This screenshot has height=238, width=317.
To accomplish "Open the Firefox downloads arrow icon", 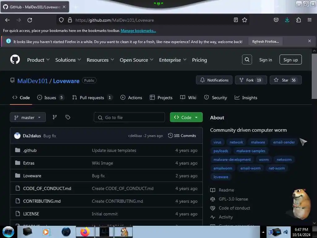I will click(x=287, y=20).
